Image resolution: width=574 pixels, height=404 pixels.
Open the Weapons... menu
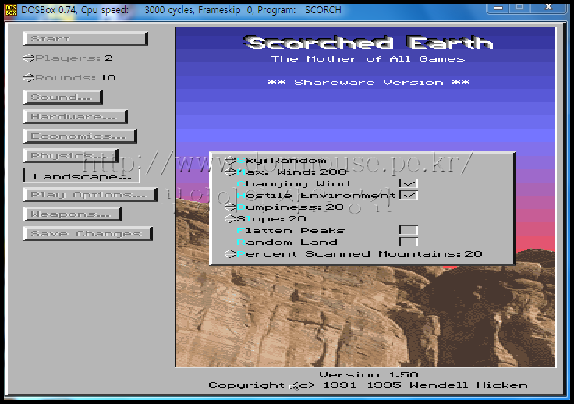[x=73, y=214]
